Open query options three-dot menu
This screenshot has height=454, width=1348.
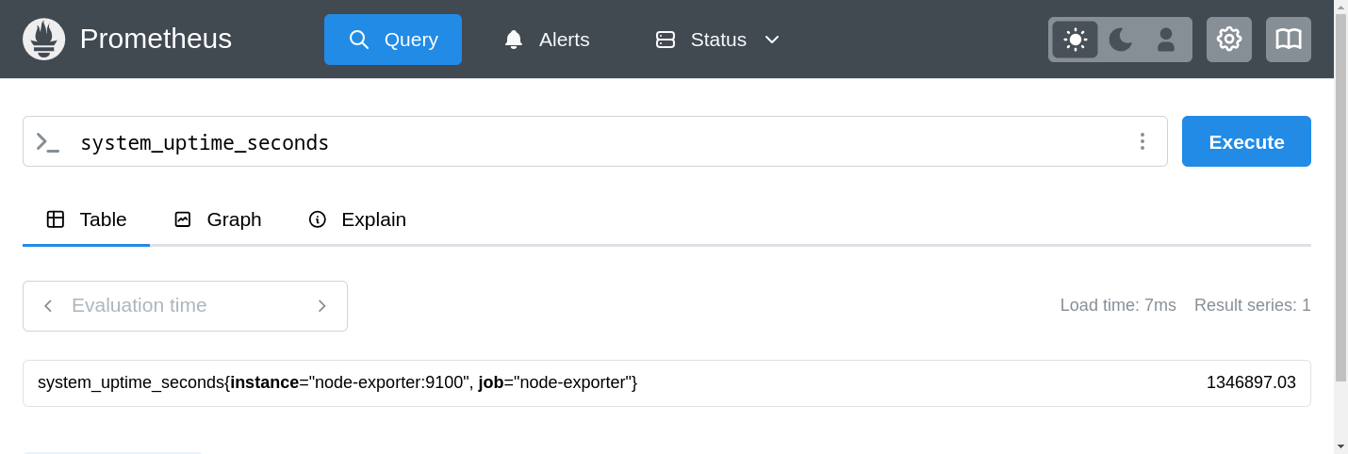[x=1142, y=141]
